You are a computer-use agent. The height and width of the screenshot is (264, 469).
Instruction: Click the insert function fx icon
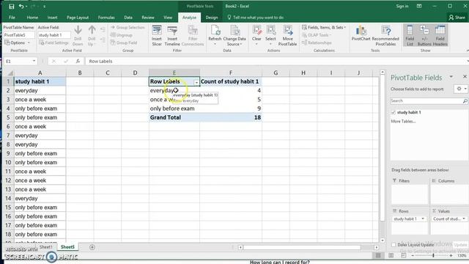click(78, 61)
